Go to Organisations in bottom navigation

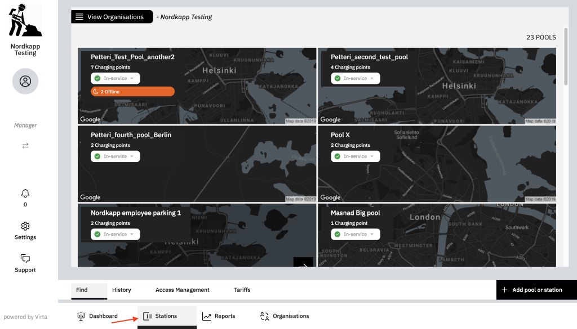(x=285, y=316)
